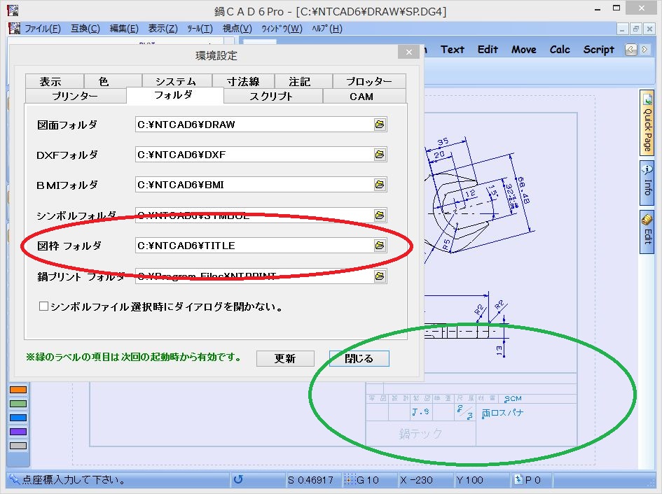This screenshot has width=662, height=494.
Task: Click the X -230 coordinate value
Action: pos(416,480)
